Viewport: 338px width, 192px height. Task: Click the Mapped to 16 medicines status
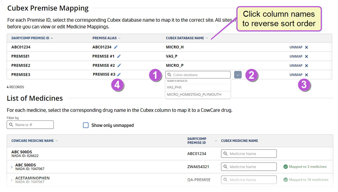[306, 180]
